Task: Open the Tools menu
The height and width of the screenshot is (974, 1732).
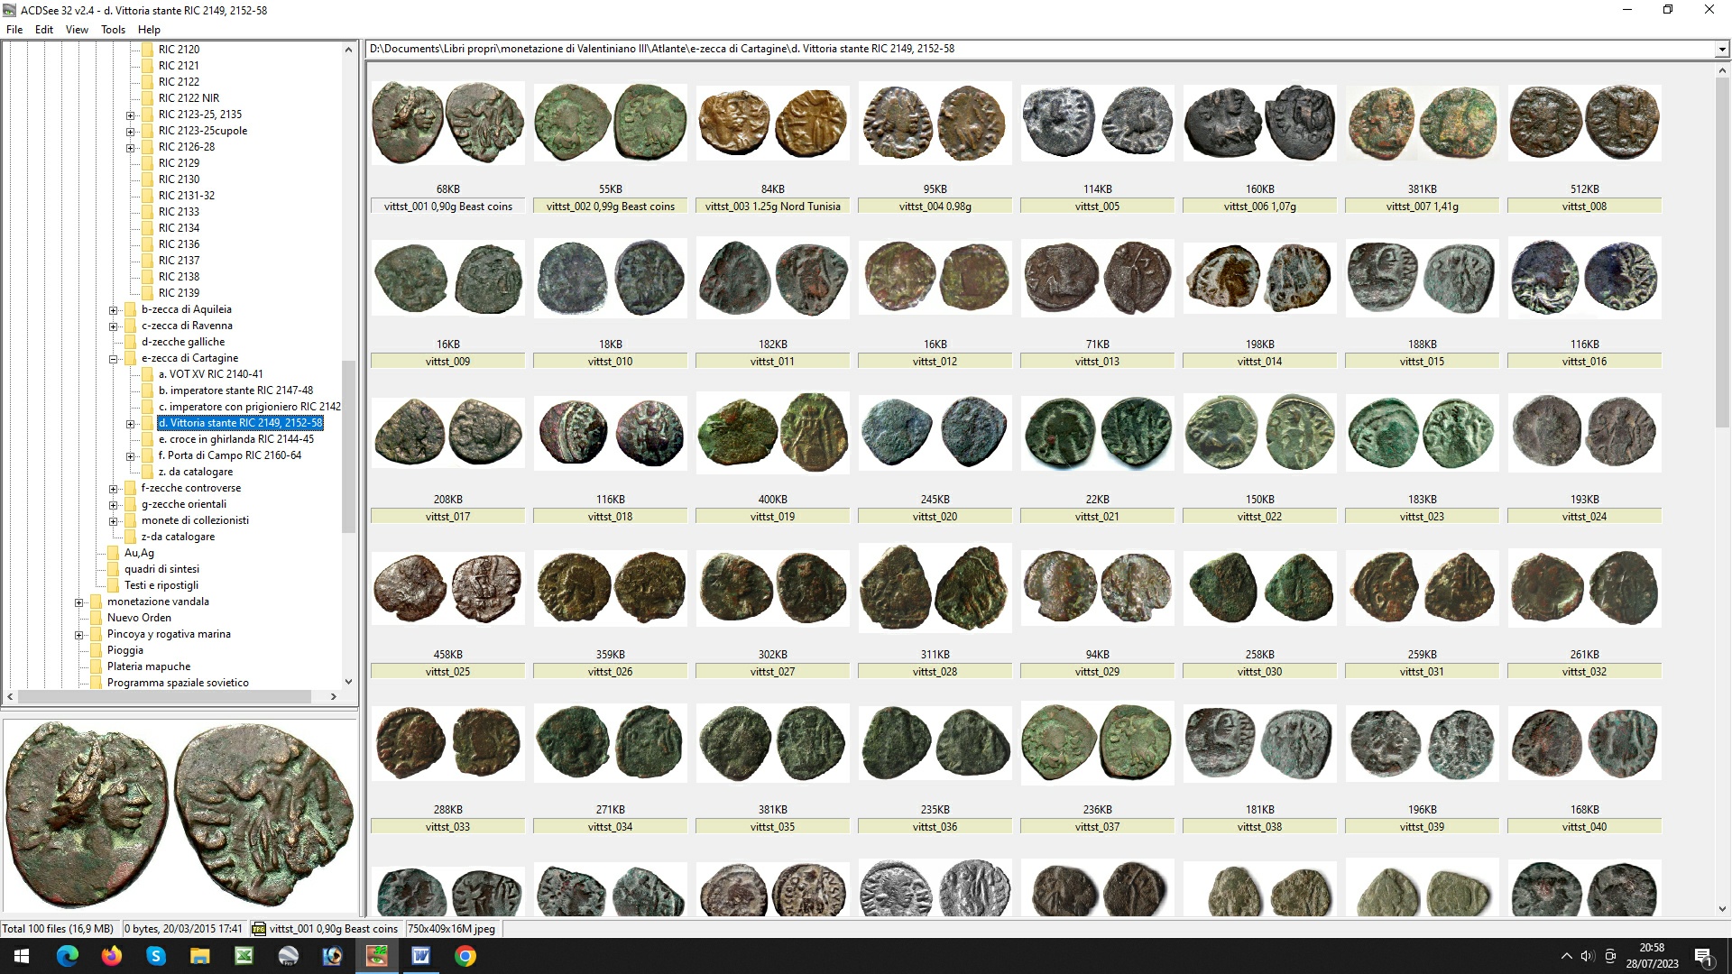Action: click(x=113, y=30)
